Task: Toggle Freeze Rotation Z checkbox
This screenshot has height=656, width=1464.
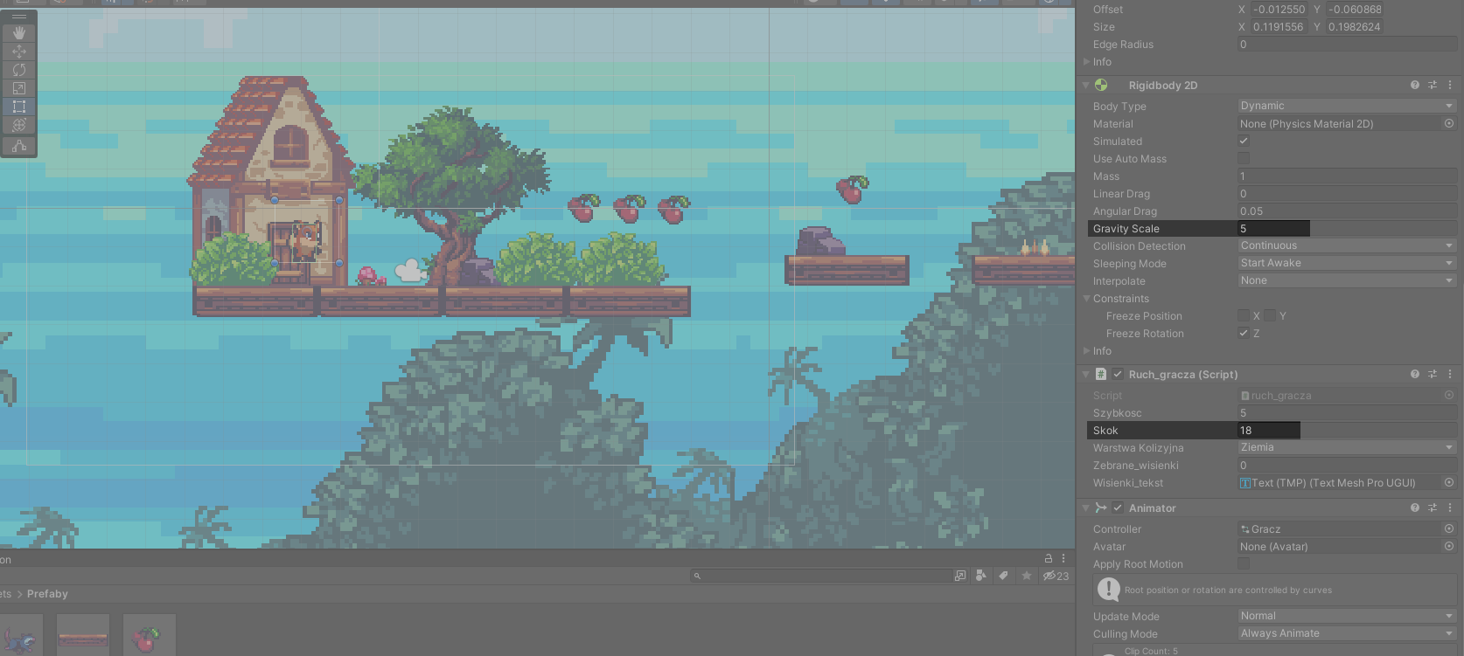Action: (1244, 333)
